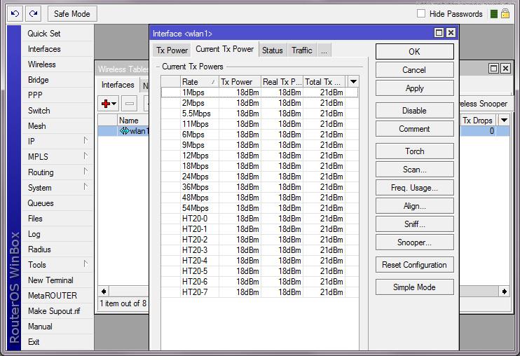520x356 pixels.
Task: Expand the IP submenu arrow
Action: click(85, 141)
